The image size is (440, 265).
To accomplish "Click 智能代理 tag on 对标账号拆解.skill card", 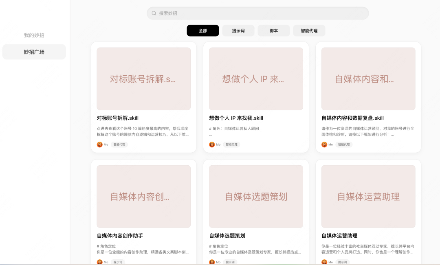I will pos(119,145).
